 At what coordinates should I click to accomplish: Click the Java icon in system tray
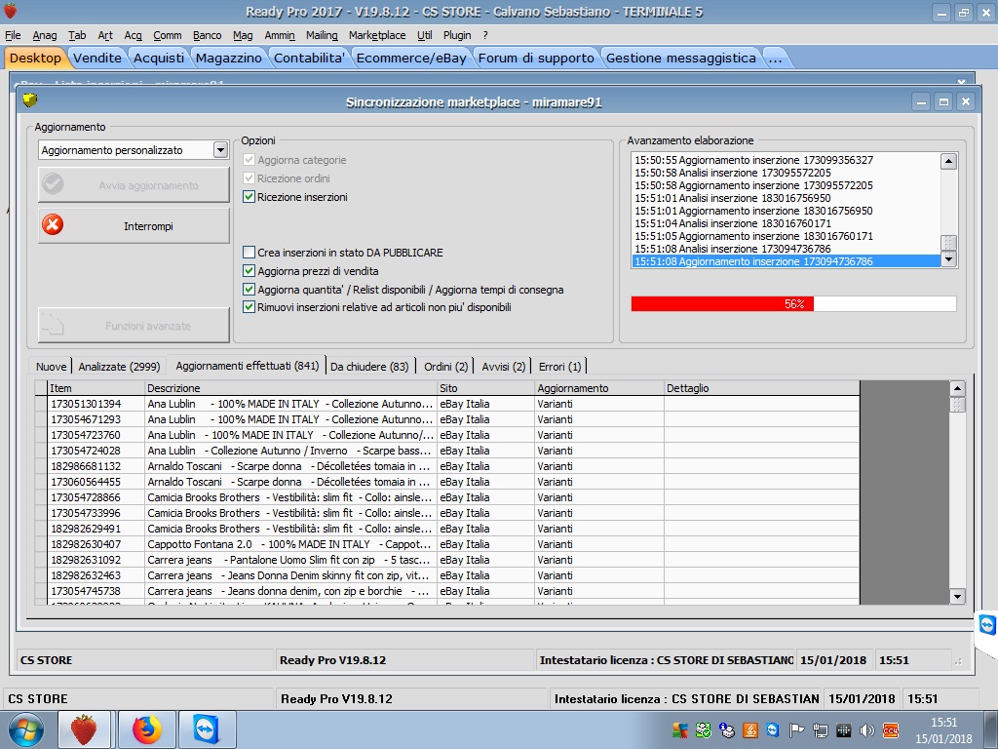tap(750, 729)
